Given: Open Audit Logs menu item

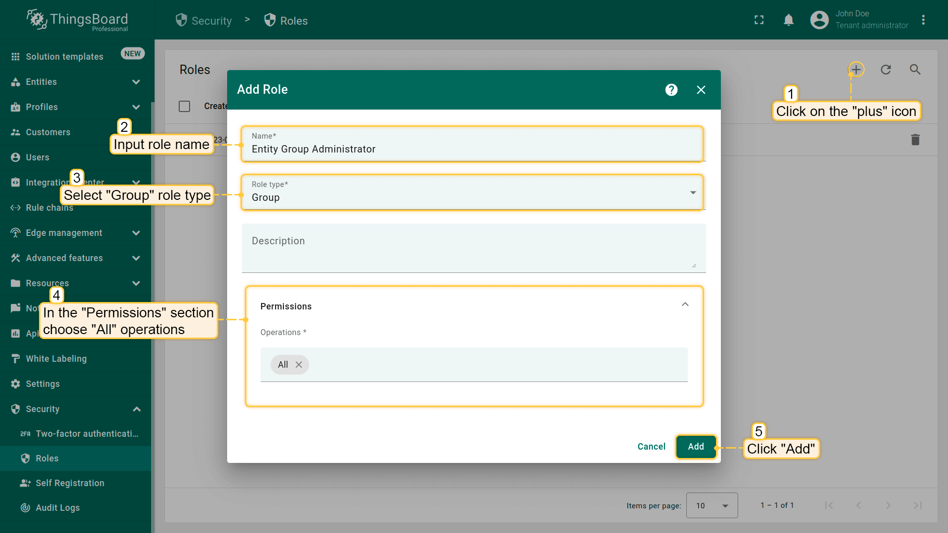Looking at the screenshot, I should click(57, 508).
